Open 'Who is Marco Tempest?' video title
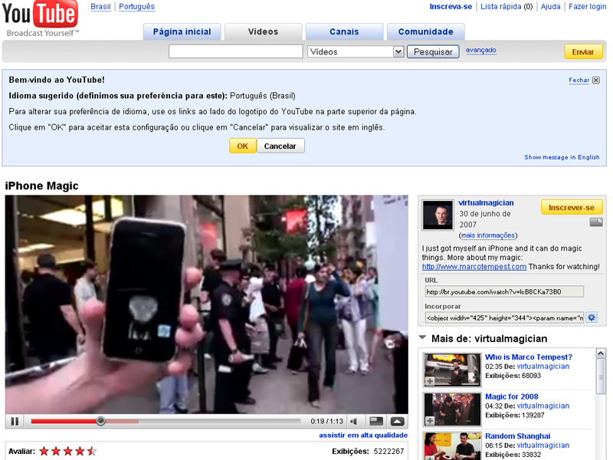This screenshot has height=460, width=613. click(x=529, y=356)
